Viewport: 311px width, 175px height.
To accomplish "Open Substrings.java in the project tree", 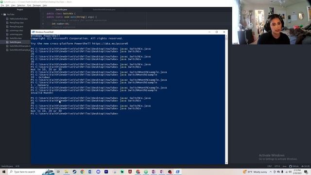I will (x=16, y=35).
